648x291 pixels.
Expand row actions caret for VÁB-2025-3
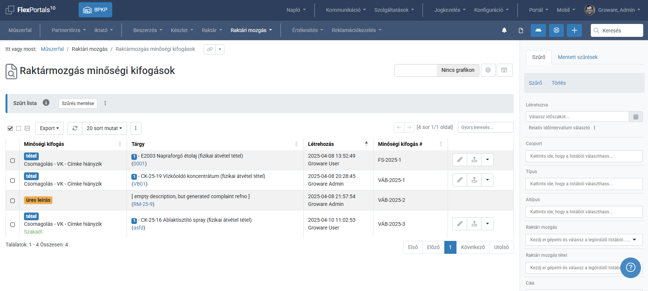click(x=487, y=224)
